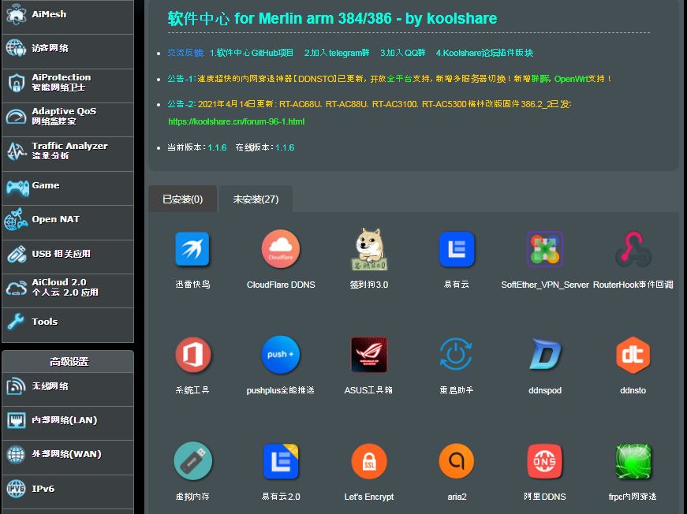The image size is (687, 514).
Task: Click the CloudFlare DDNS app icon
Action: pos(281,250)
